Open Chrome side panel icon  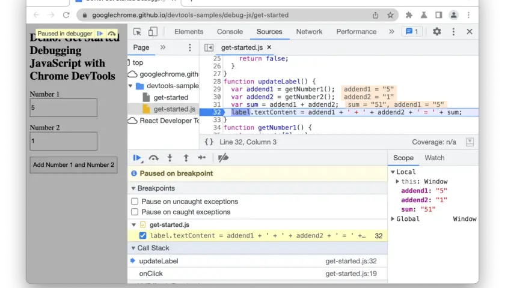tap(438, 15)
